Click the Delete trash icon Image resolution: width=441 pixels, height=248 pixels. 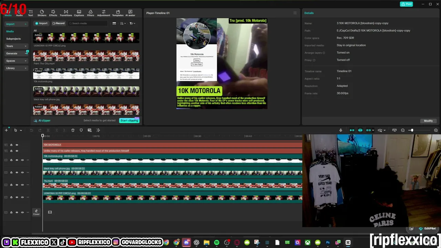(x=73, y=130)
